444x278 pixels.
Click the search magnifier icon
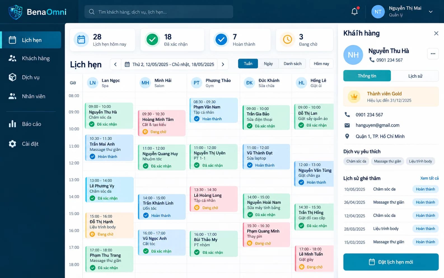tap(92, 12)
